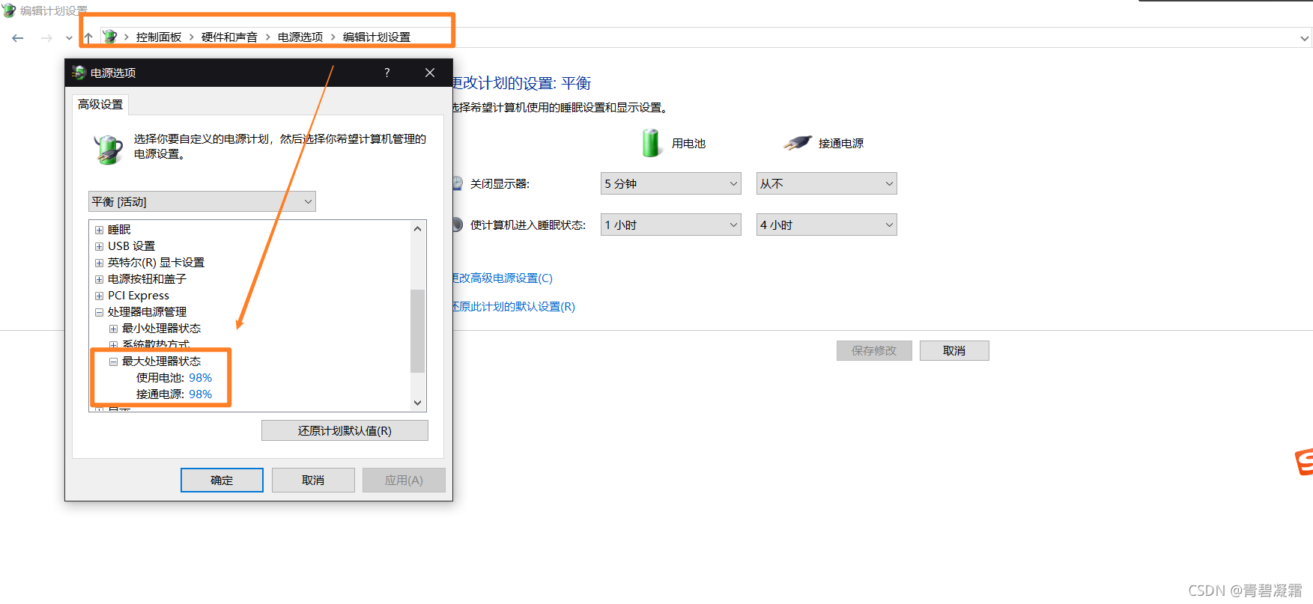Go up one level arrow
The height and width of the screenshot is (604, 1313).
click(x=88, y=37)
